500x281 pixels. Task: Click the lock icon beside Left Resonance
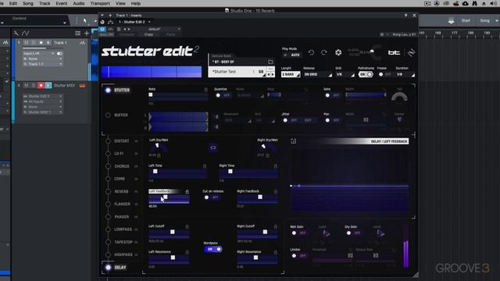coord(187,252)
